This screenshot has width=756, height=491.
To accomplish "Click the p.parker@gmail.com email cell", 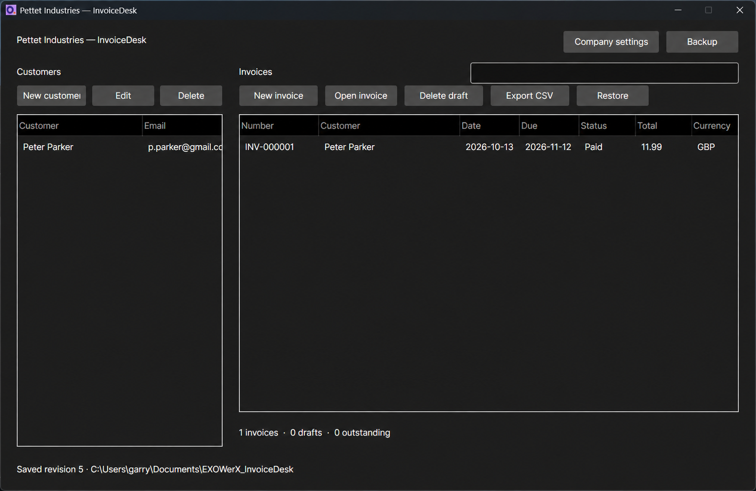I will (x=185, y=147).
